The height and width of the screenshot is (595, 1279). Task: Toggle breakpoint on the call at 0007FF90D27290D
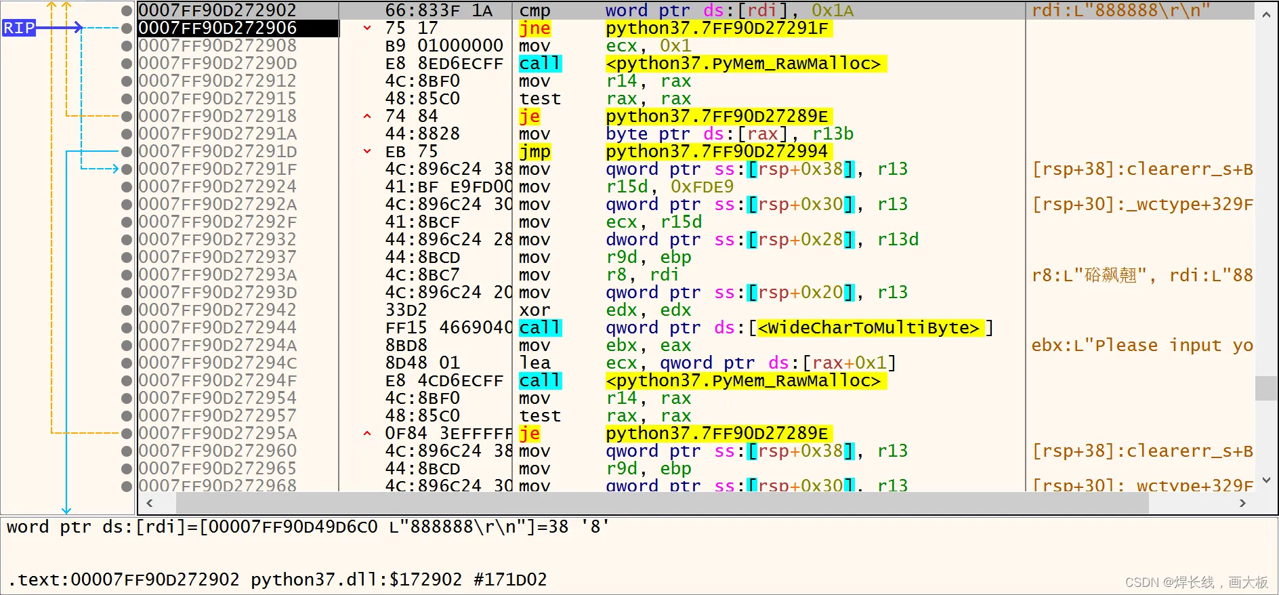(x=126, y=64)
